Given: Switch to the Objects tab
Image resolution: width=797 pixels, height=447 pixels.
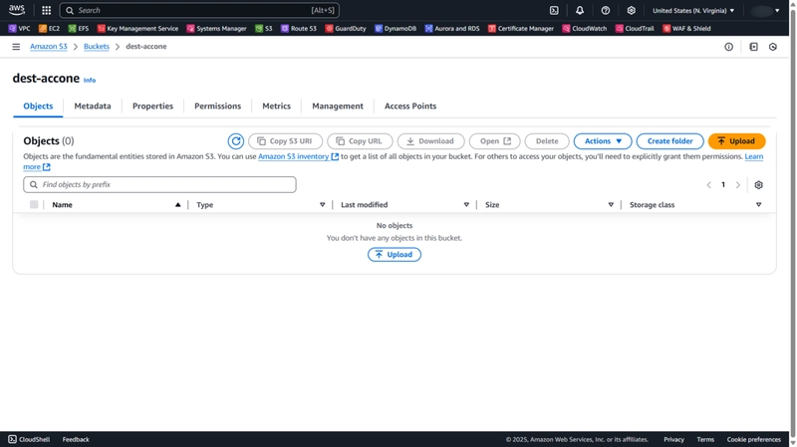Looking at the screenshot, I should click(x=38, y=107).
